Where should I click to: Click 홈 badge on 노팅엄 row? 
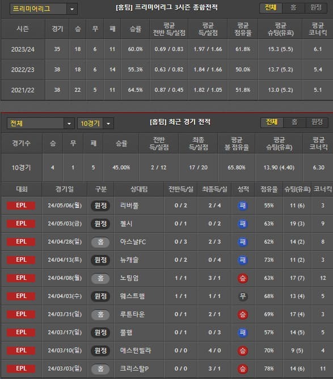pos(100,278)
